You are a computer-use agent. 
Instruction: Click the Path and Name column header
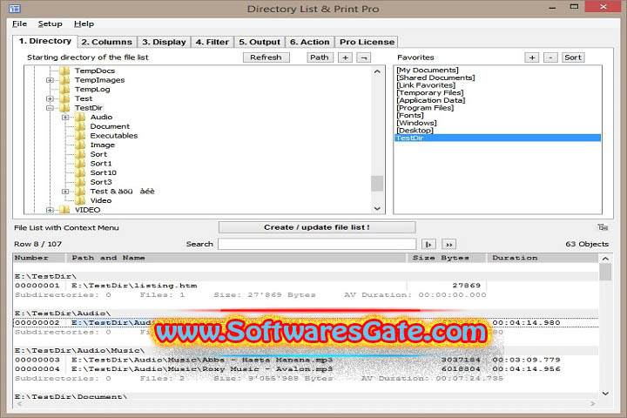point(235,258)
